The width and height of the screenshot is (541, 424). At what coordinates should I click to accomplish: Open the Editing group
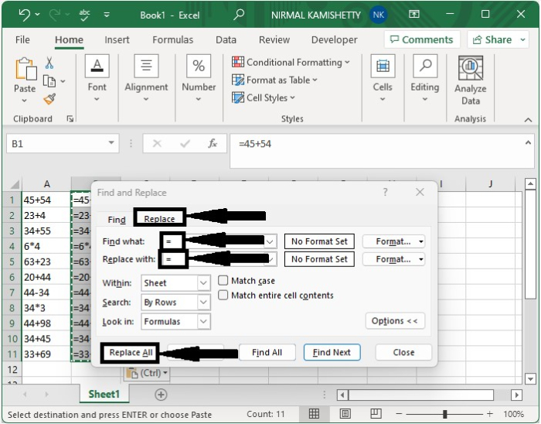click(x=425, y=78)
